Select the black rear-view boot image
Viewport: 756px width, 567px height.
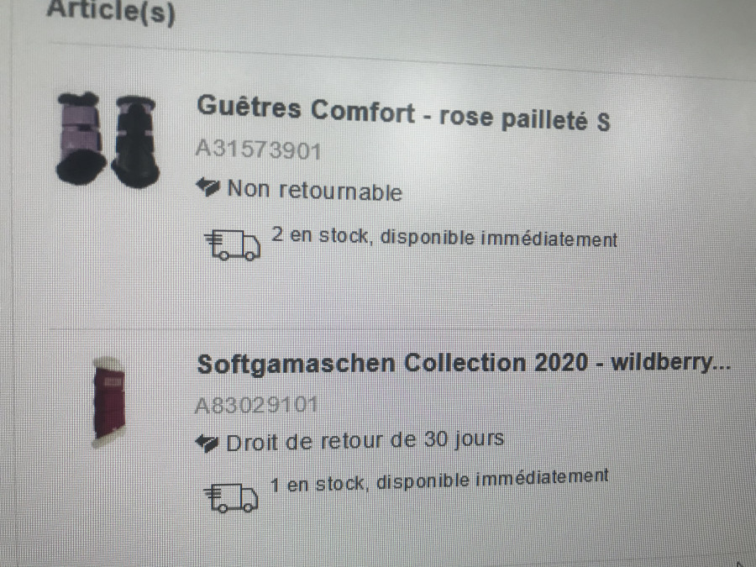tap(135, 141)
